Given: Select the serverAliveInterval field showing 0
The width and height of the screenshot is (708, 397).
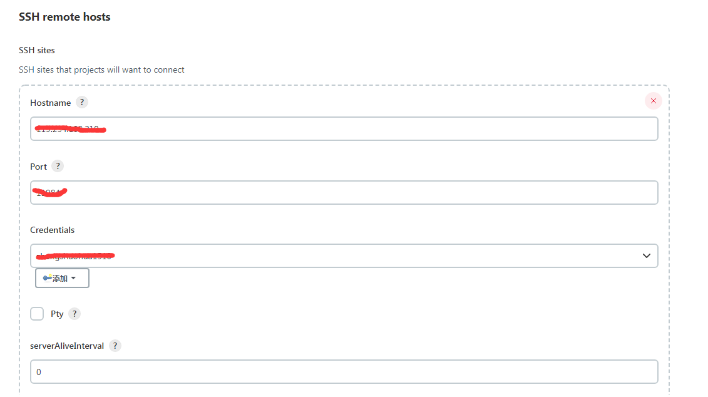Looking at the screenshot, I should coord(344,371).
